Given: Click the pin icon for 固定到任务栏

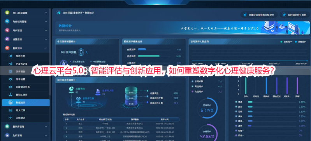Looking at the screenshot, I should [284, 15].
